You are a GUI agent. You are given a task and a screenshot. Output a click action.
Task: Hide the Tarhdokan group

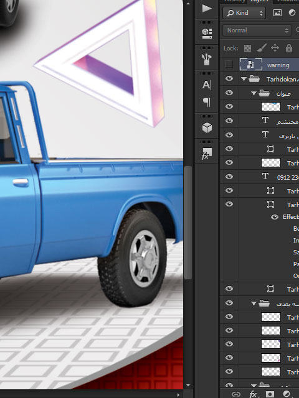pos(229,78)
